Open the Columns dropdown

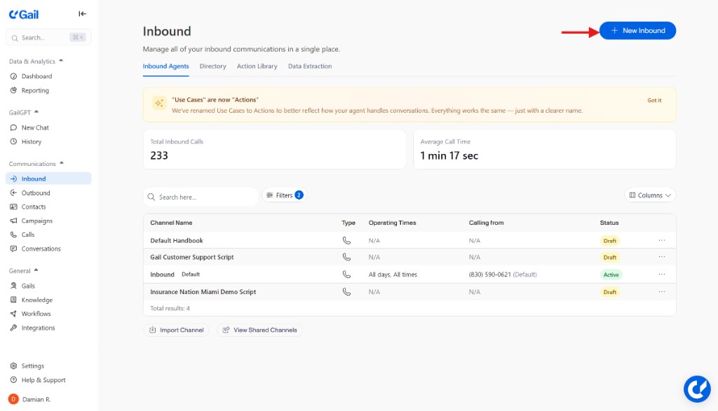click(650, 195)
